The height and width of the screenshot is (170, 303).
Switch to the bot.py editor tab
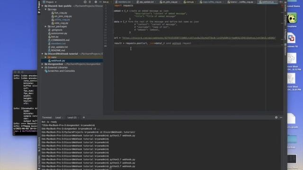pos(107,2)
